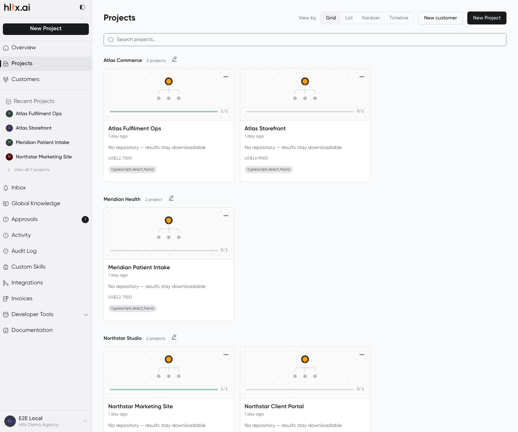Image resolution: width=518 pixels, height=432 pixels.
Task: Click the Atlas Commerce customer heading
Action: (x=123, y=60)
